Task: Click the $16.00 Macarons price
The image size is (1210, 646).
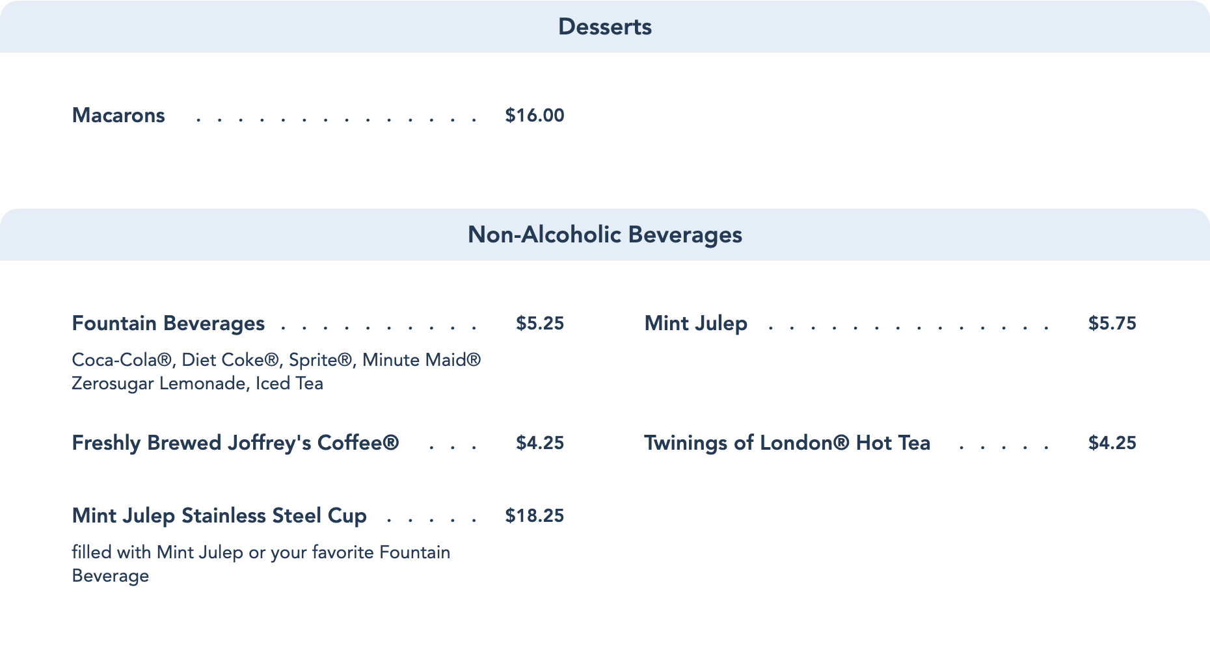Action: 534,115
